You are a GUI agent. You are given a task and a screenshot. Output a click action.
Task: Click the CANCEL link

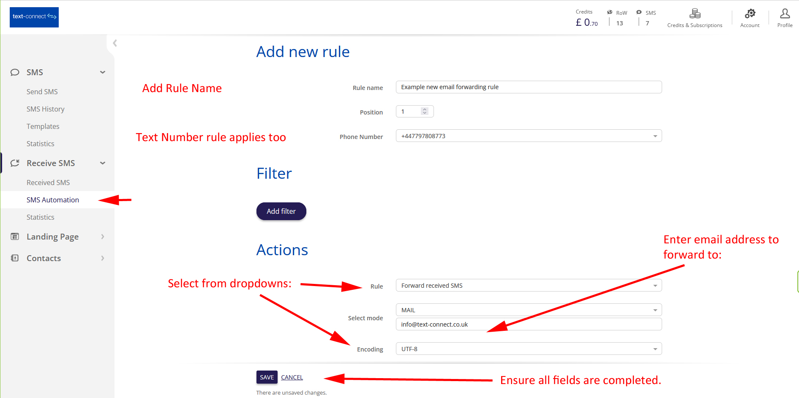(292, 377)
